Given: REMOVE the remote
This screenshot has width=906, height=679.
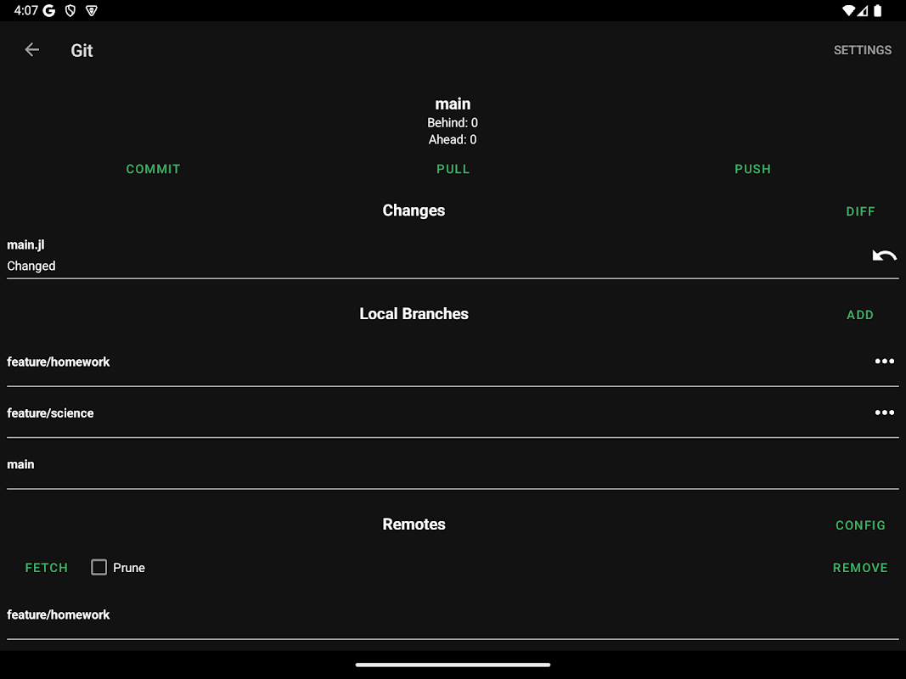Looking at the screenshot, I should pos(860,568).
